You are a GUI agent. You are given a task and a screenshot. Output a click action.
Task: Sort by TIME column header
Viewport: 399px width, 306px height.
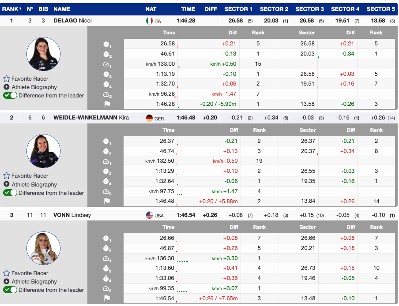click(x=188, y=9)
